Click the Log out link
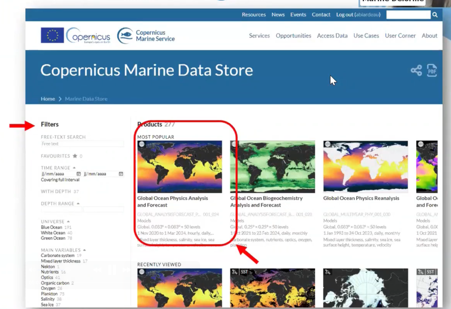The width and height of the screenshot is (451, 309). pyautogui.click(x=345, y=15)
